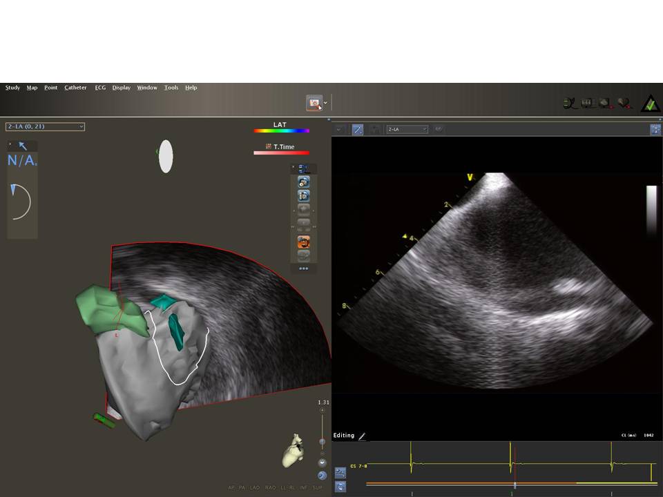Select the LAO view preset
This screenshot has height=497, width=663.
click(255, 488)
